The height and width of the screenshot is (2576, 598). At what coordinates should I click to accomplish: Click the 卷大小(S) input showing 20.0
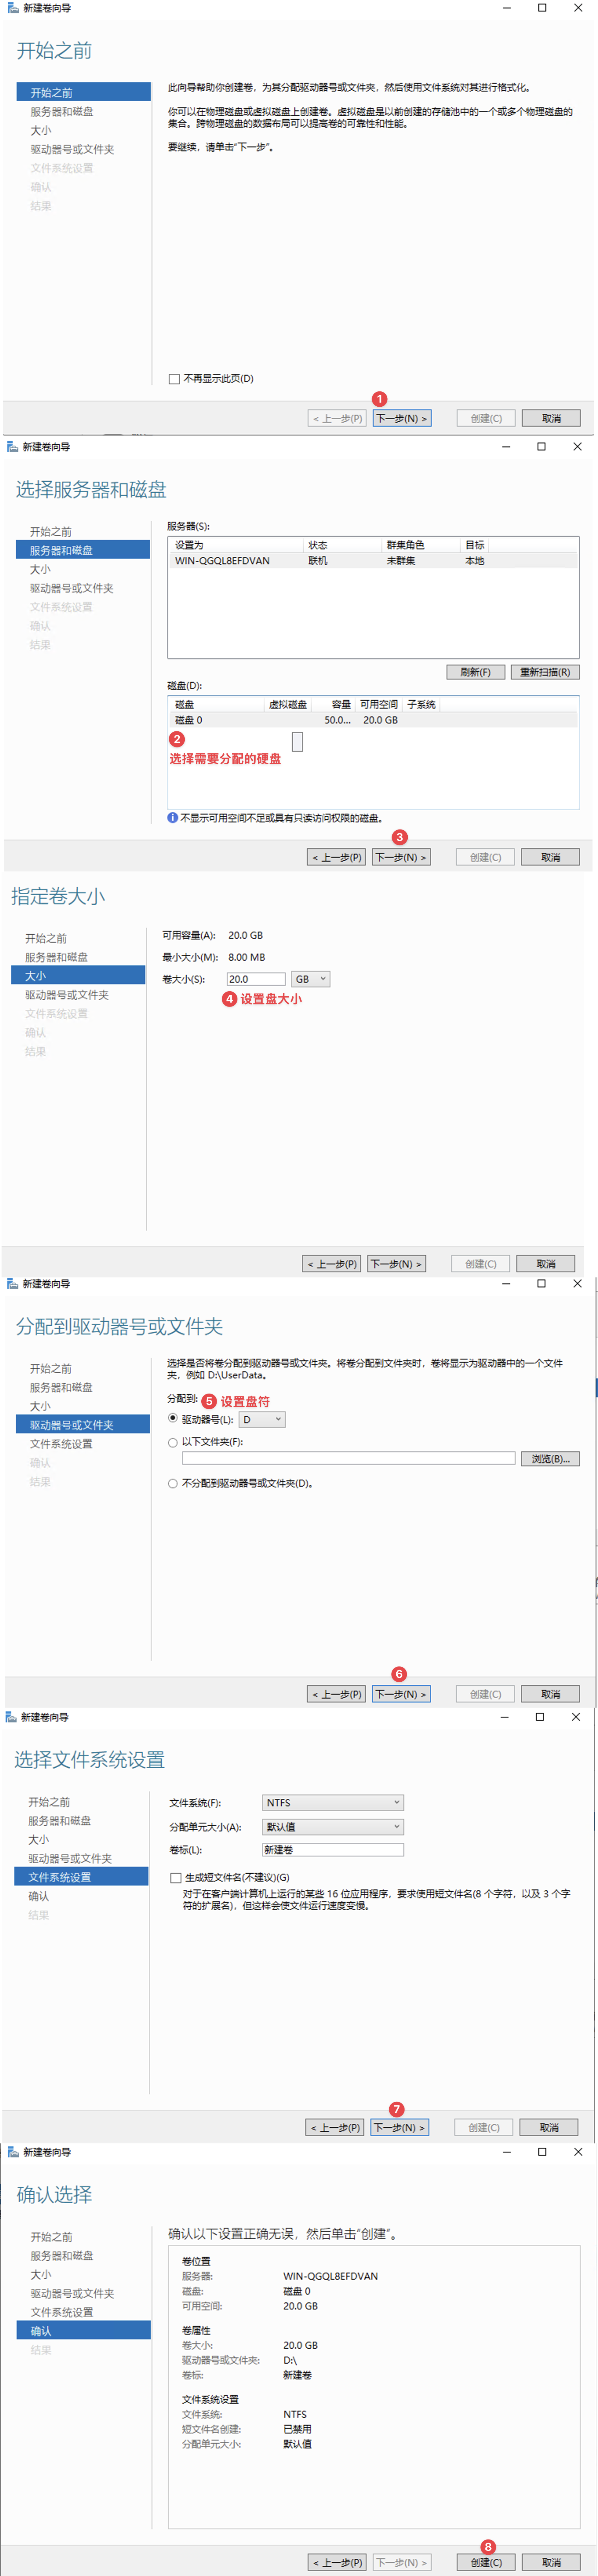pos(255,979)
